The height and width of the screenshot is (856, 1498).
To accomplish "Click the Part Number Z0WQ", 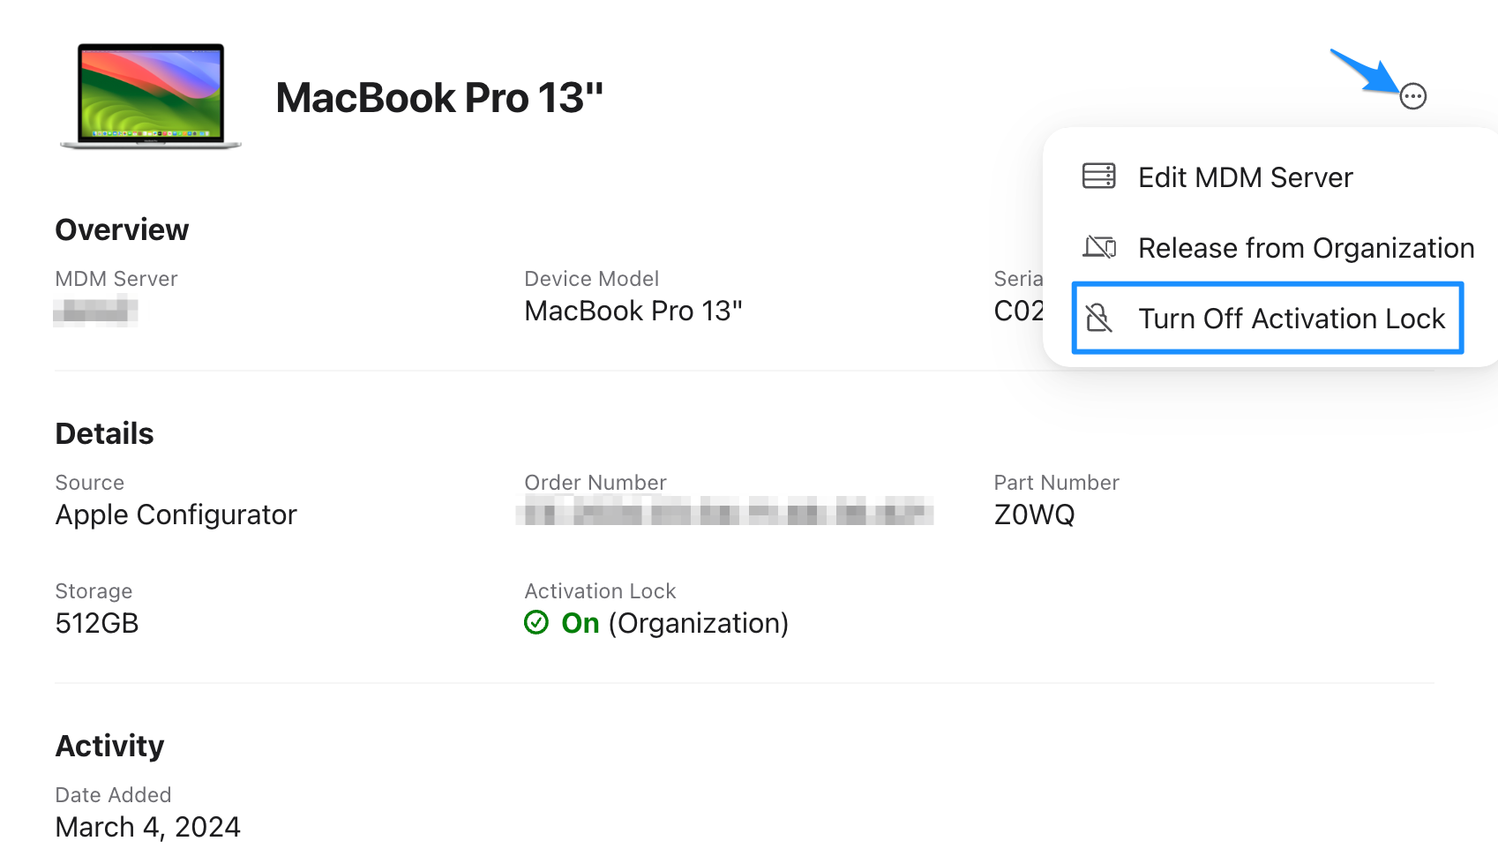I will click(x=1034, y=514).
